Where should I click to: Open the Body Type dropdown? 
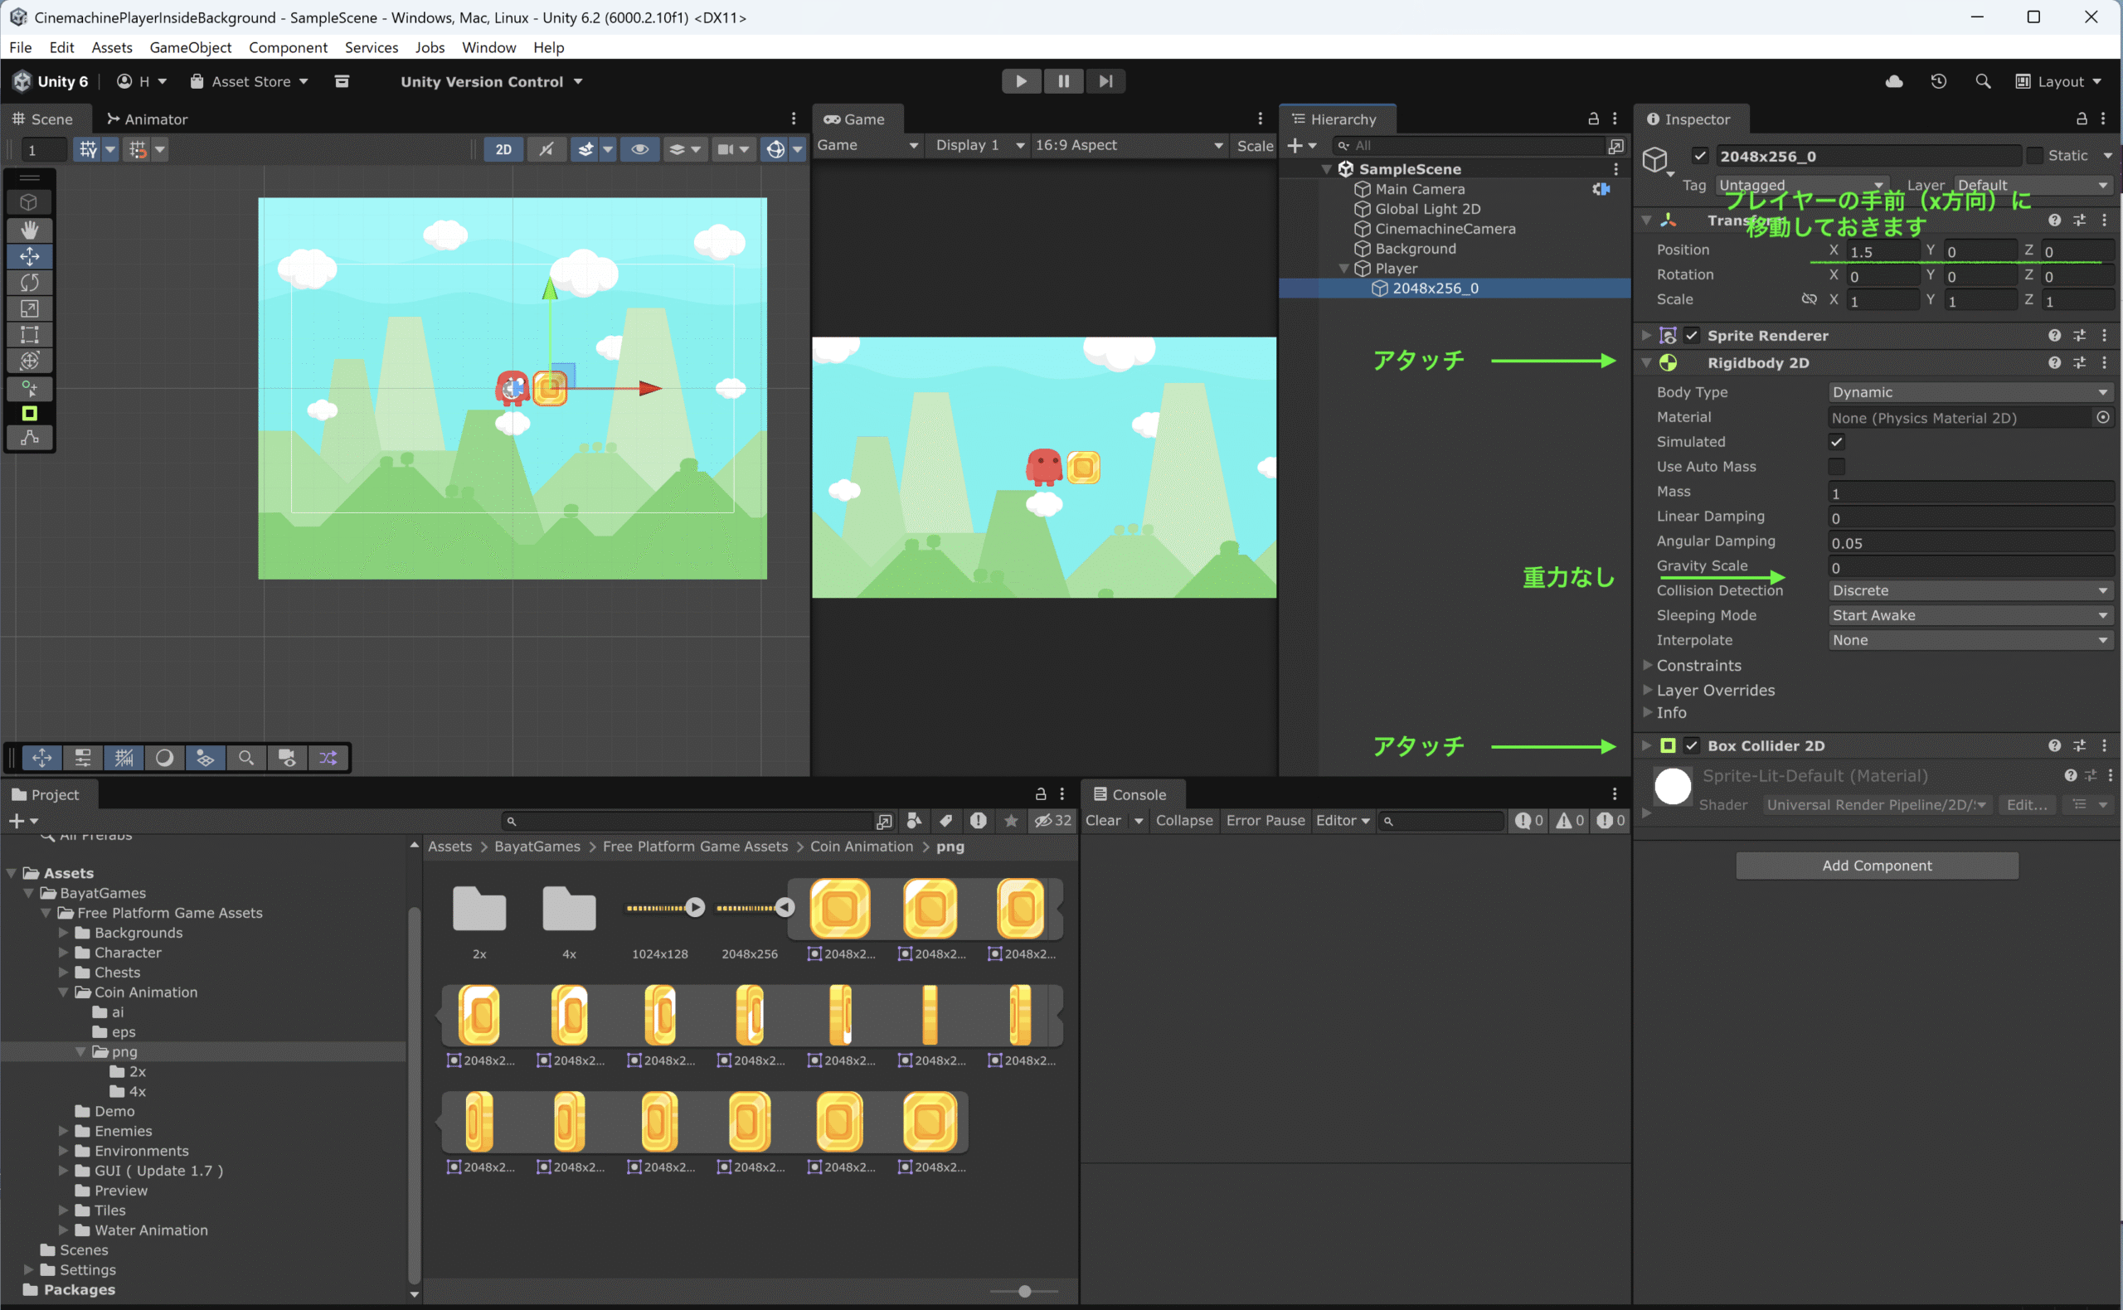click(1970, 392)
